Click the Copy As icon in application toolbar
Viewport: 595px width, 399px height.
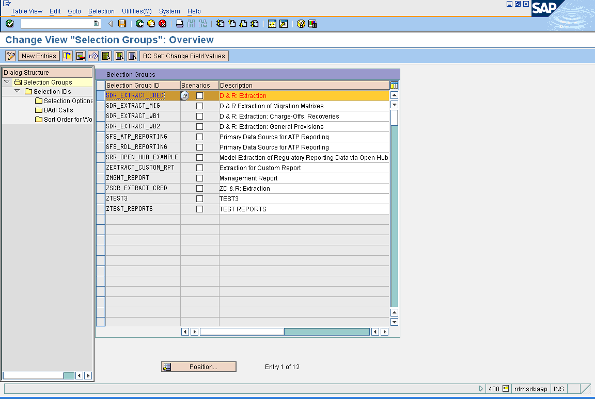pyautogui.click(x=68, y=56)
